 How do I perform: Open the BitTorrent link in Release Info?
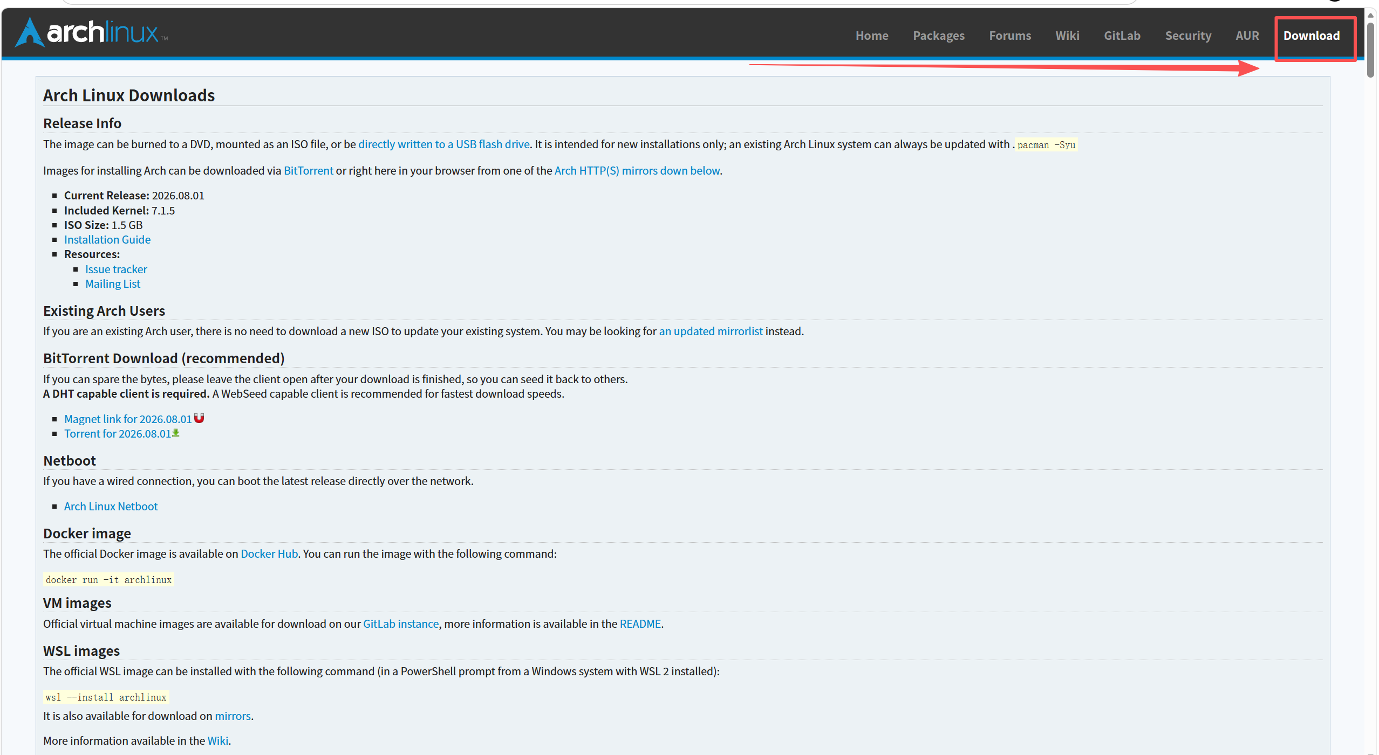point(309,171)
